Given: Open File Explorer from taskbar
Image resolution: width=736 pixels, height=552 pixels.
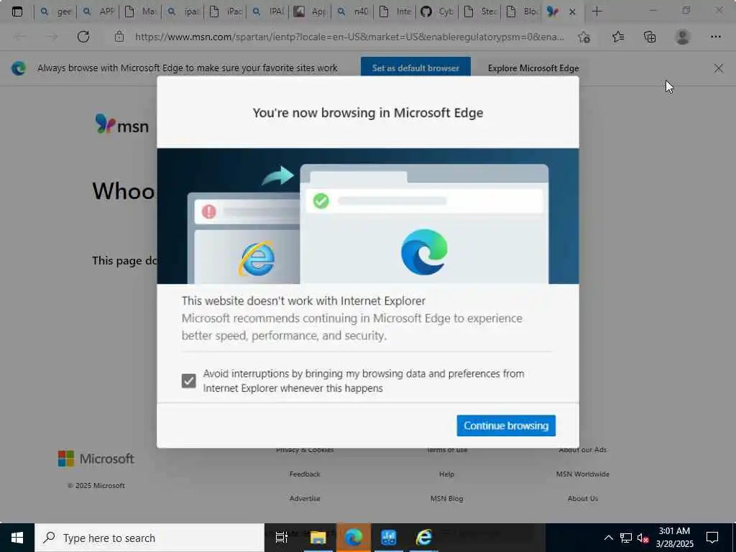Looking at the screenshot, I should 318,538.
